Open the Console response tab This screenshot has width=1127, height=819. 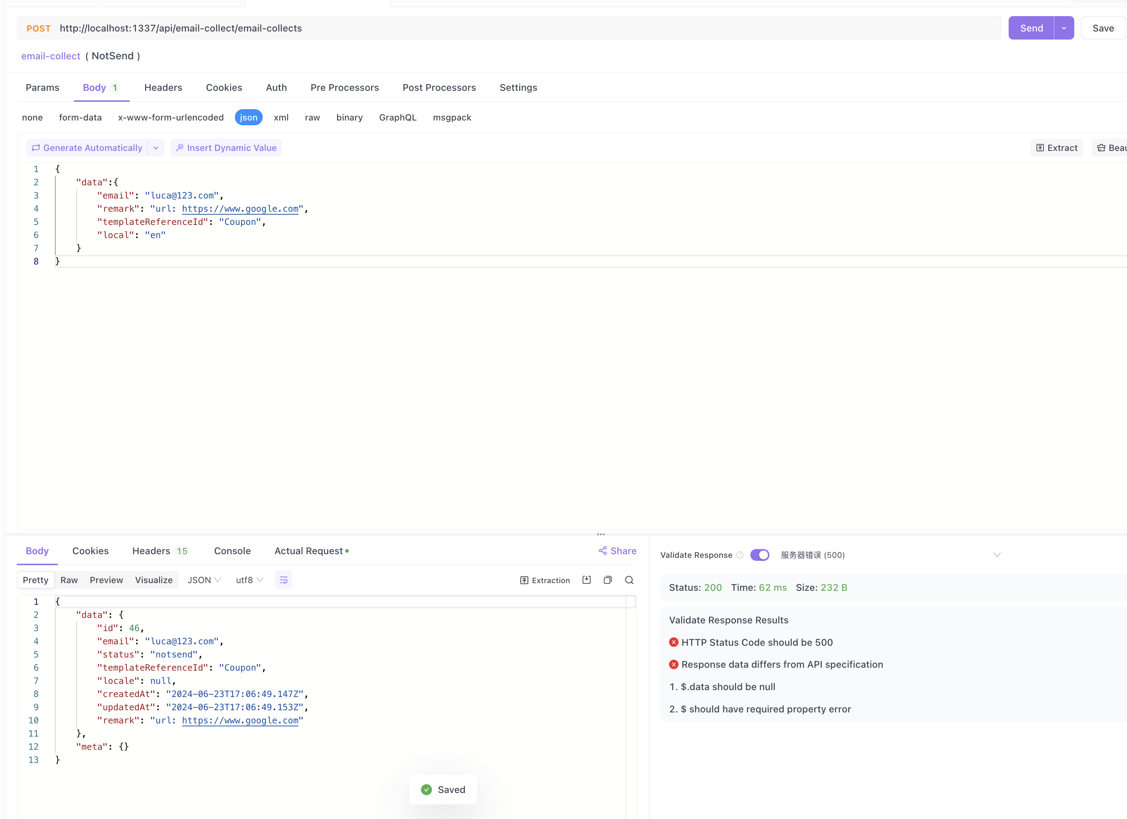click(232, 551)
